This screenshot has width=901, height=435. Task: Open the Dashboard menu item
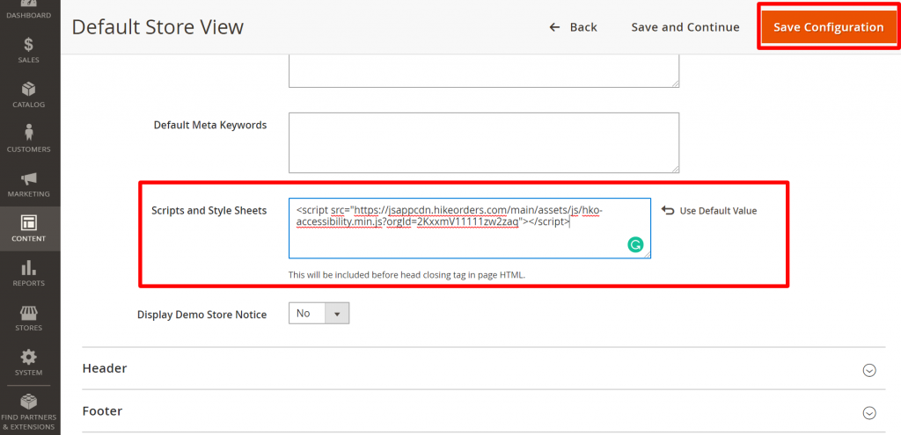tap(29, 11)
